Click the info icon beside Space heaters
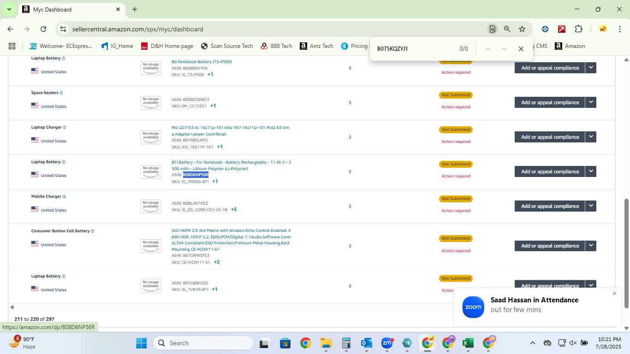 point(61,93)
